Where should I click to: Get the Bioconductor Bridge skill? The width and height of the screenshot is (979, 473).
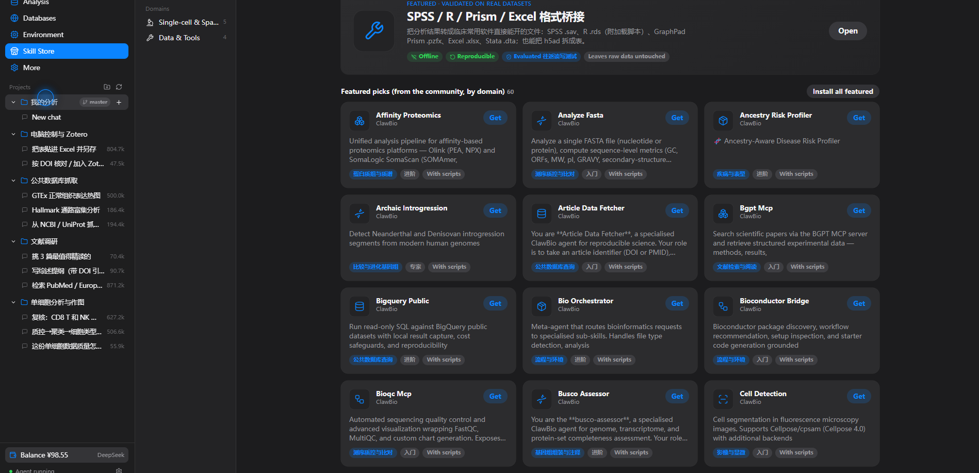[859, 304]
